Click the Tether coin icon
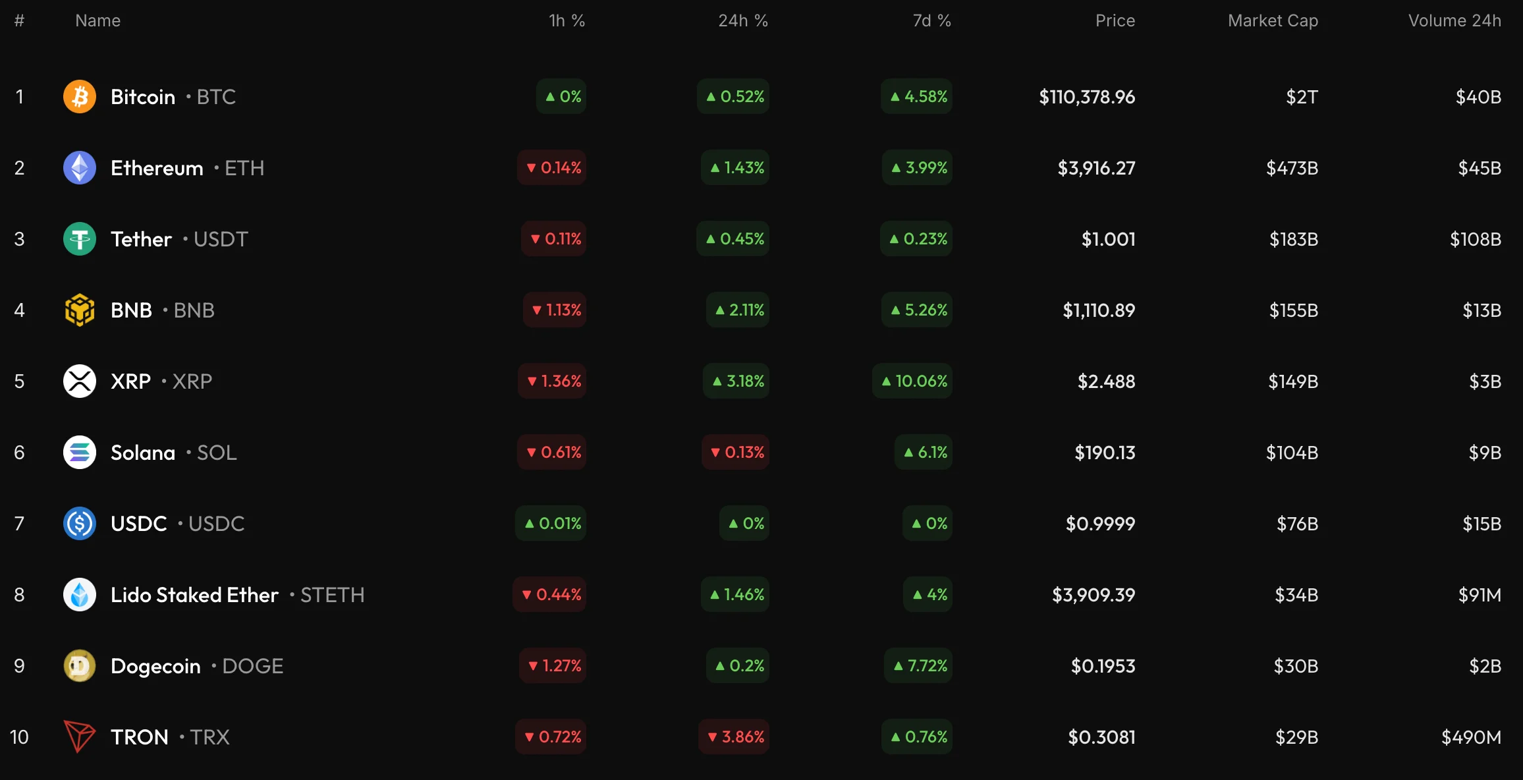 point(80,239)
